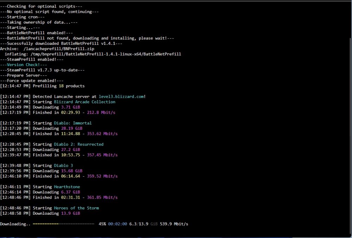Click the product name 'Diablo 3'
Viewport: 352px width, 238px height.
[63, 166]
